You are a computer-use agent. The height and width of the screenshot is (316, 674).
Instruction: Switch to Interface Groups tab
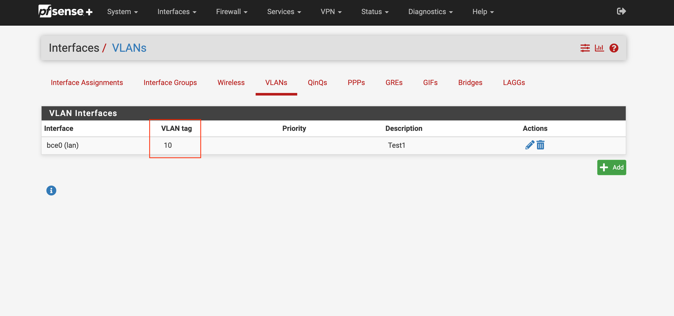170,82
